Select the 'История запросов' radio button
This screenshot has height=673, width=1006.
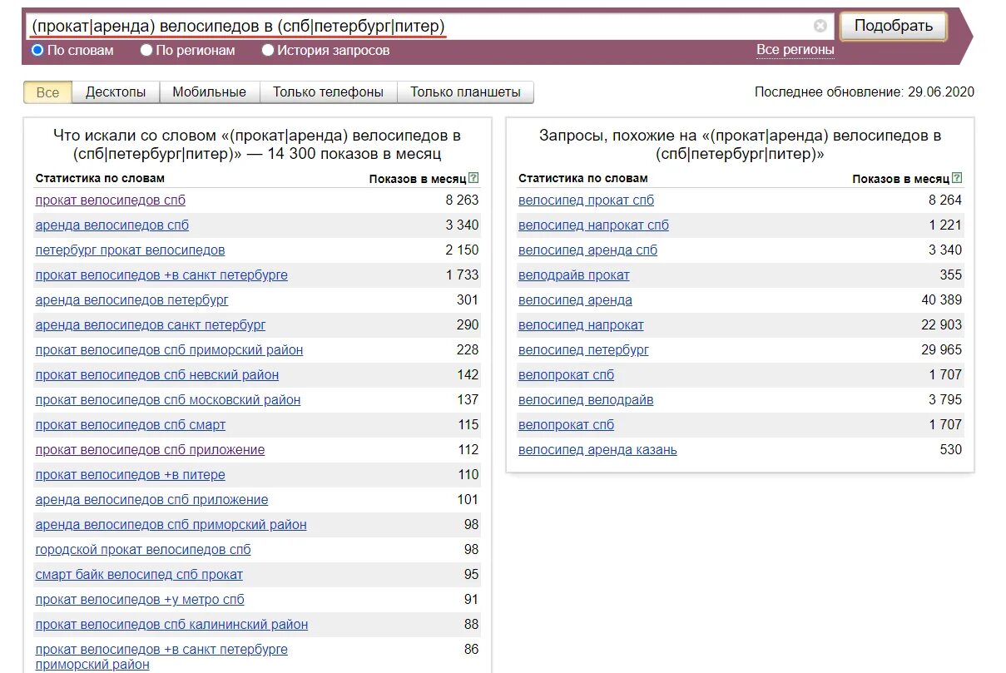[x=268, y=50]
